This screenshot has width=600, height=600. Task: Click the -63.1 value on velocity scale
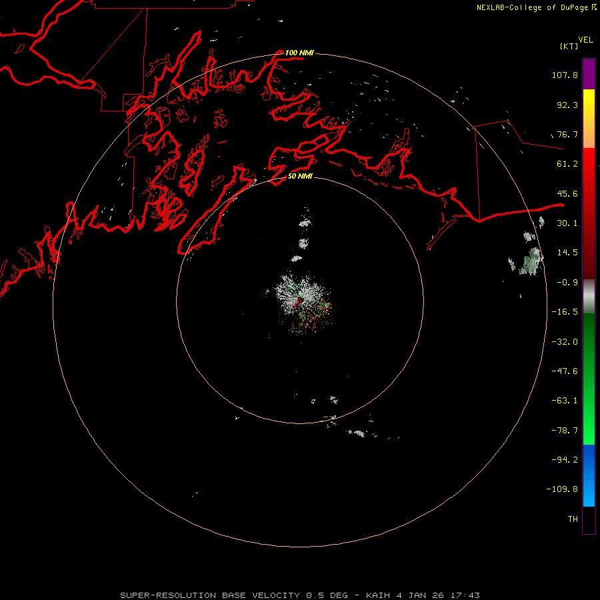pos(565,401)
